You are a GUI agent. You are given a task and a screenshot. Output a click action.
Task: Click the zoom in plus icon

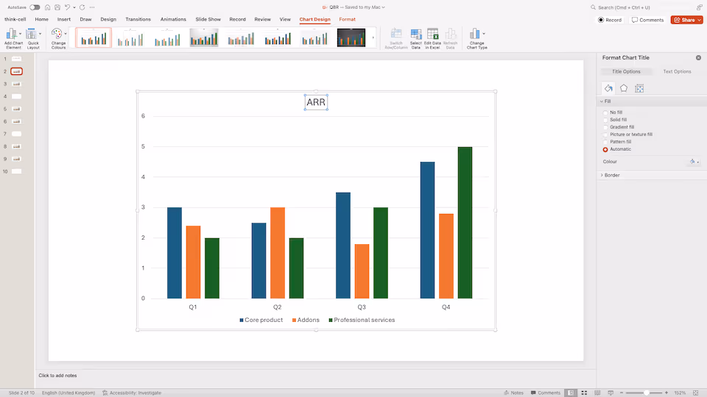(x=666, y=393)
